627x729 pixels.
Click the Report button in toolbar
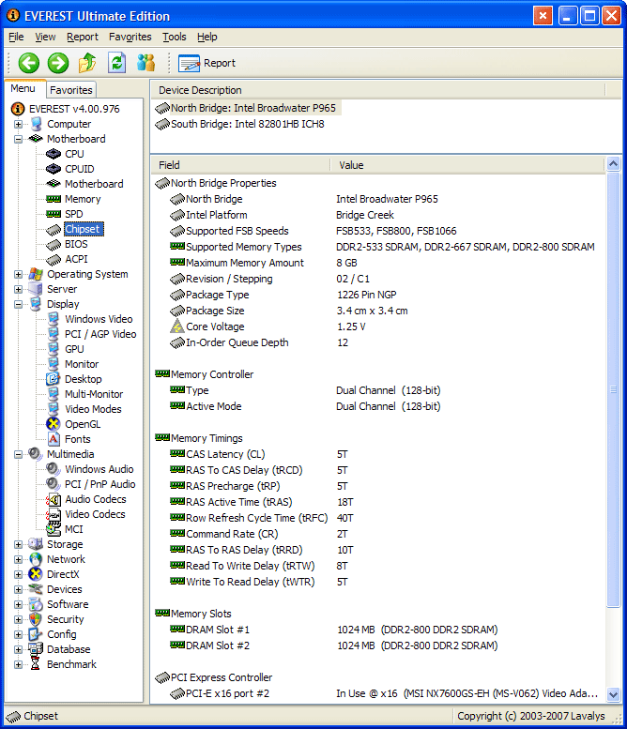[x=207, y=63]
